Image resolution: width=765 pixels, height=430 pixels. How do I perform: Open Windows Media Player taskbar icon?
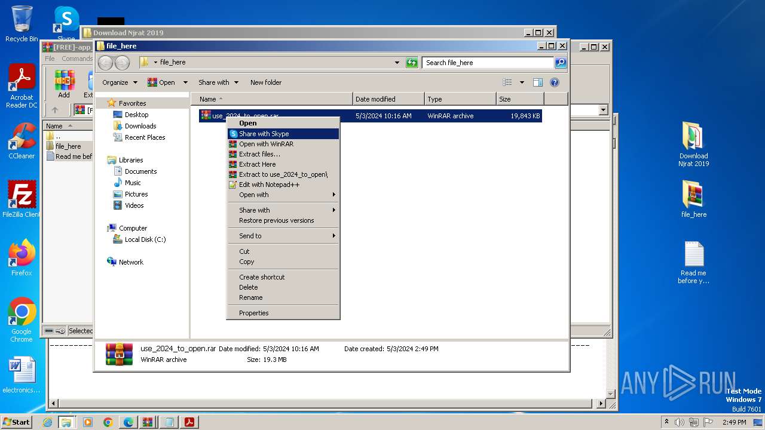88,422
